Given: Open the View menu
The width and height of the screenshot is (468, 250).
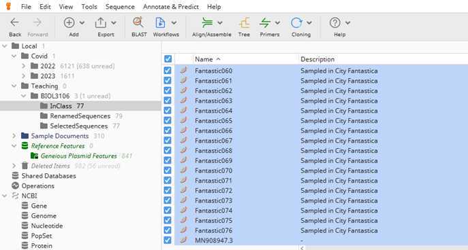Looking at the screenshot, I should tap(65, 7).
